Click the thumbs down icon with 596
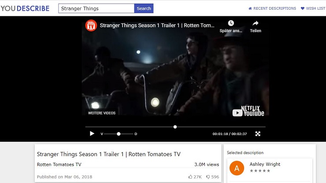Viewport: 326px width, 183px height. coord(208,177)
